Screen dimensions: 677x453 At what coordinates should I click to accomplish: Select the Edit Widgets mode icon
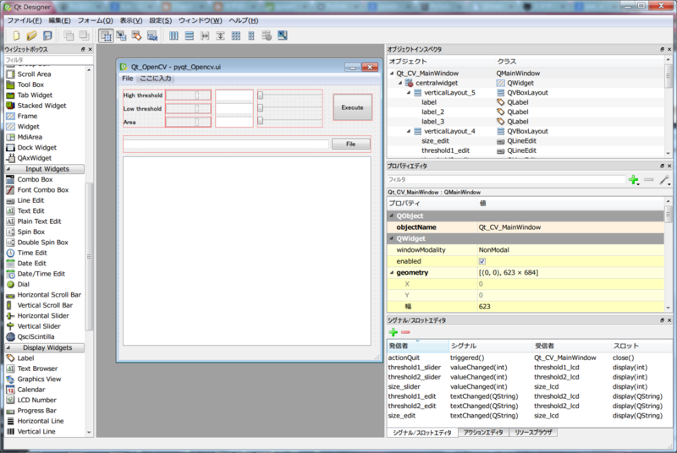pos(106,35)
